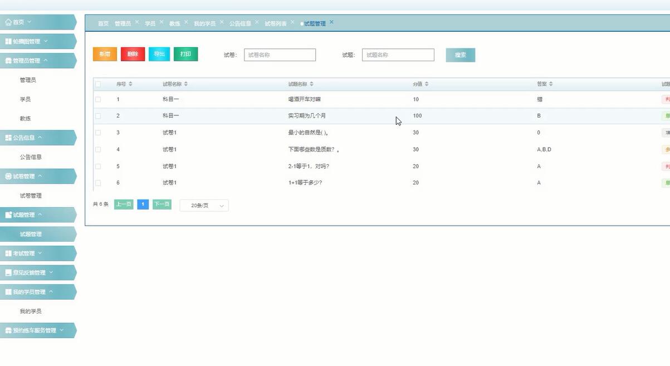Open 试卷管理 submenu item under 试卷管理

pyautogui.click(x=31, y=196)
